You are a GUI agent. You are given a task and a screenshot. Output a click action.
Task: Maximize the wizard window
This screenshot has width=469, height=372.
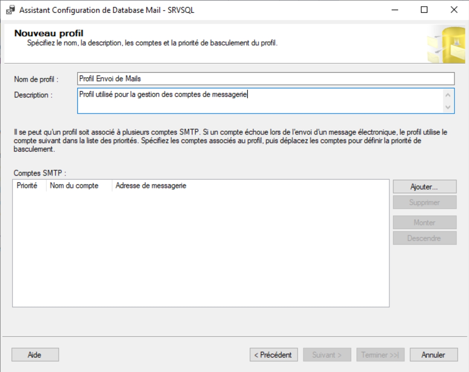(424, 10)
